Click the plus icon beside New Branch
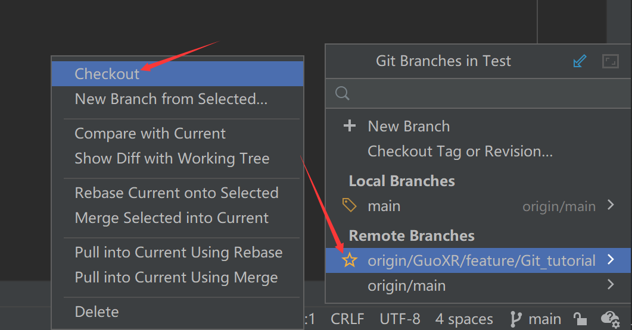Image resolution: width=632 pixels, height=330 pixels. (350, 126)
